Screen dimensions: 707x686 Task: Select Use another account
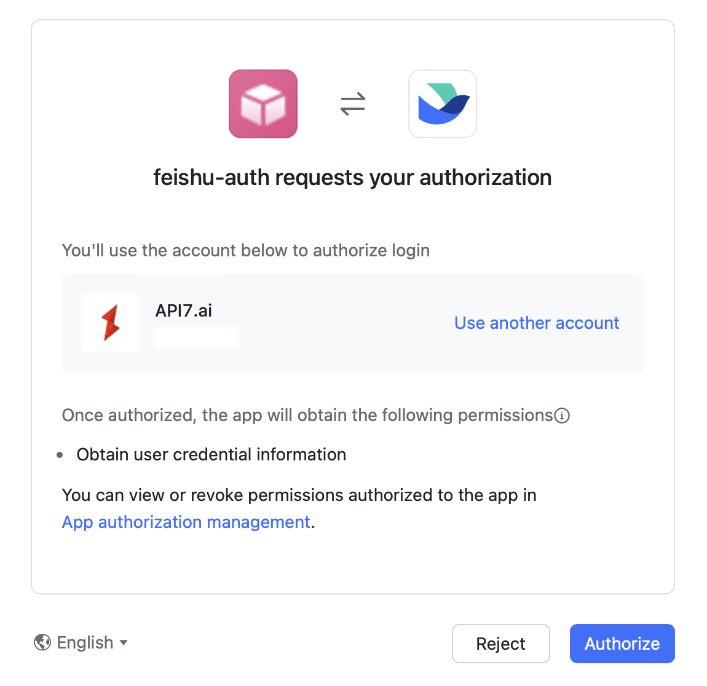tap(536, 323)
